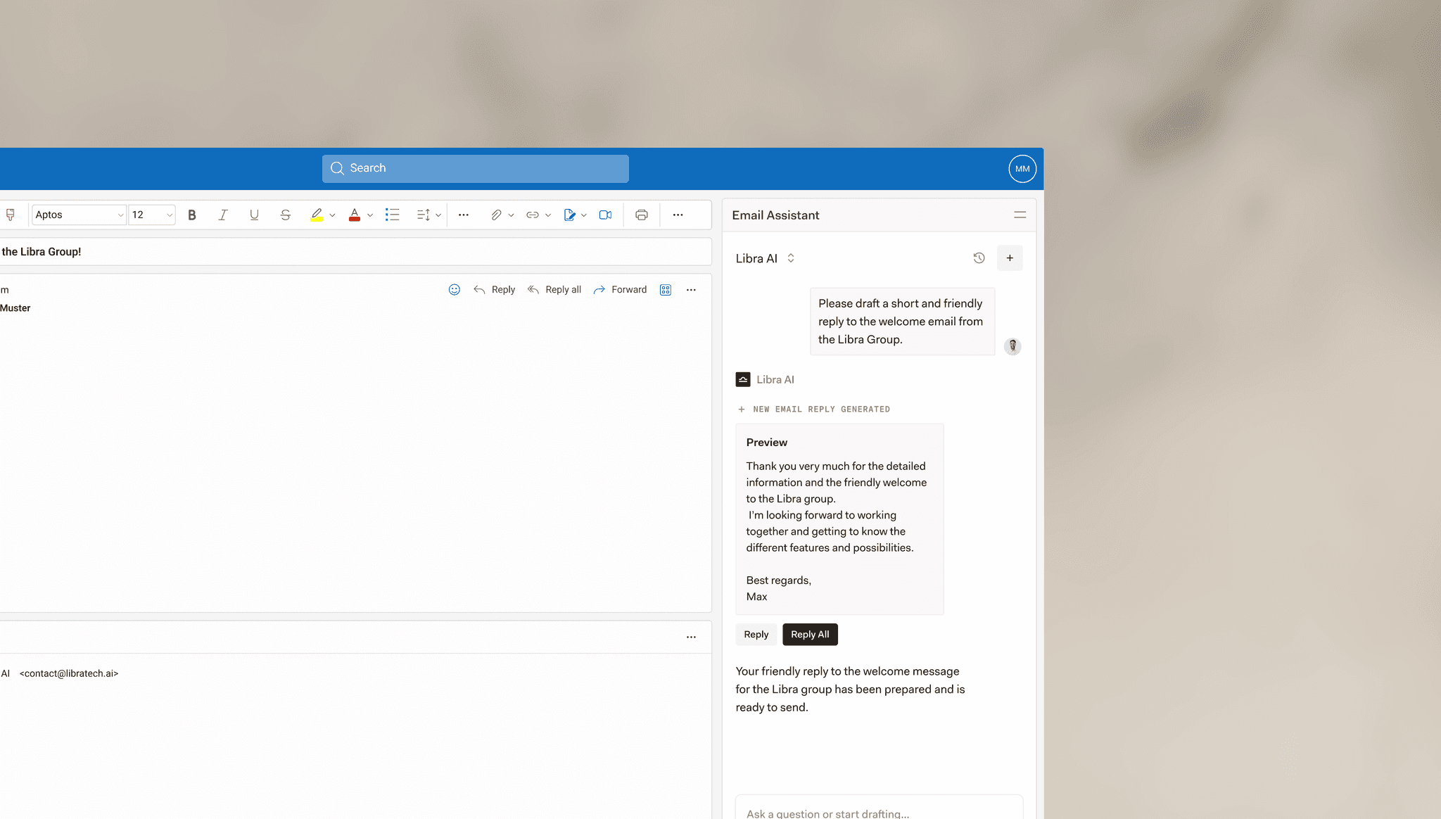Image resolution: width=1441 pixels, height=819 pixels.
Task: Apply strikethrough to text
Action: coord(285,215)
